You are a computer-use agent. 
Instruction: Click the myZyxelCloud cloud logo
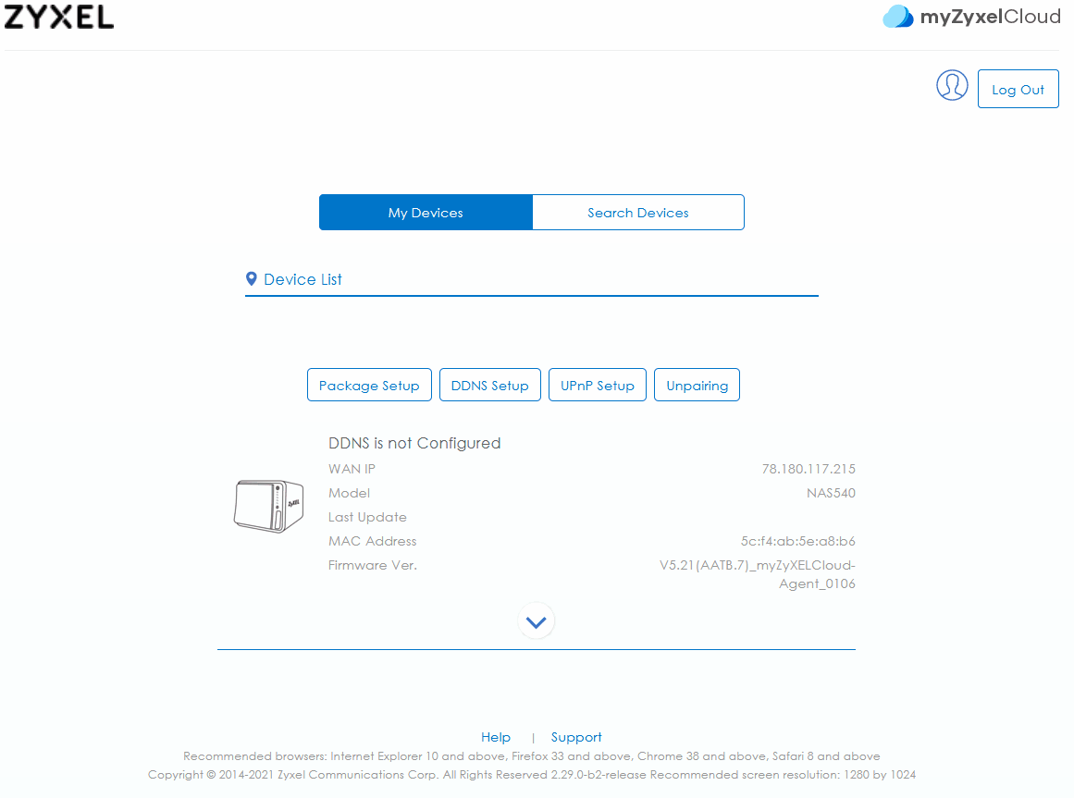897,17
